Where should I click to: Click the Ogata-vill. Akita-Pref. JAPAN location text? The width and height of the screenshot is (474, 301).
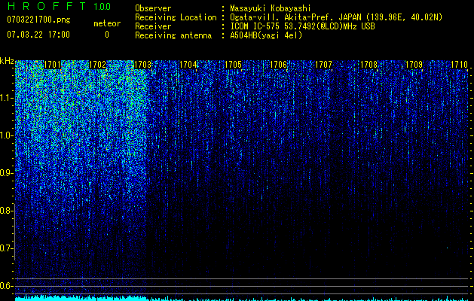pyautogui.click(x=336, y=17)
